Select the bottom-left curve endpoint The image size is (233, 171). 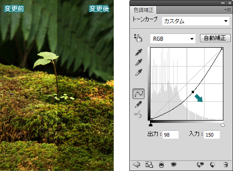151,119
